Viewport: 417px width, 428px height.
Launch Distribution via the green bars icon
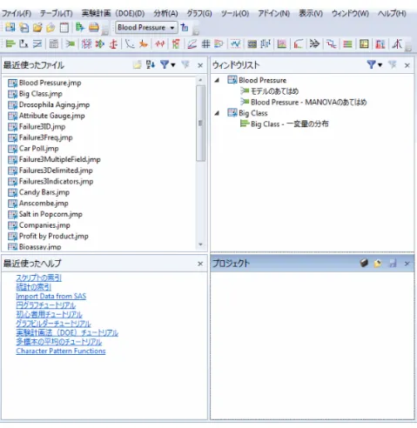coord(10,44)
